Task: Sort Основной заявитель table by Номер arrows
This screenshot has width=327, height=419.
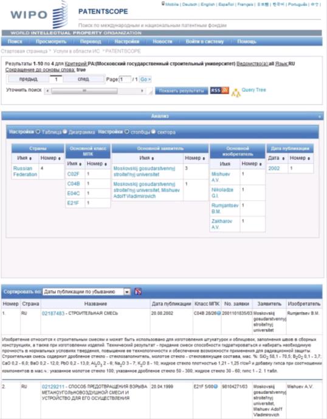Action: pos(204,159)
